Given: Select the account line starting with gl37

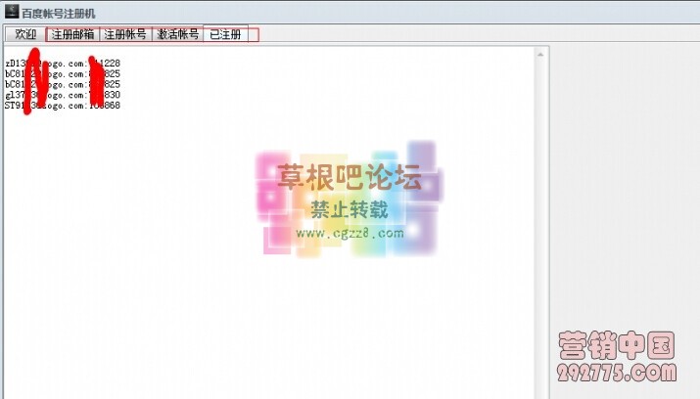Looking at the screenshot, I should [x=63, y=95].
